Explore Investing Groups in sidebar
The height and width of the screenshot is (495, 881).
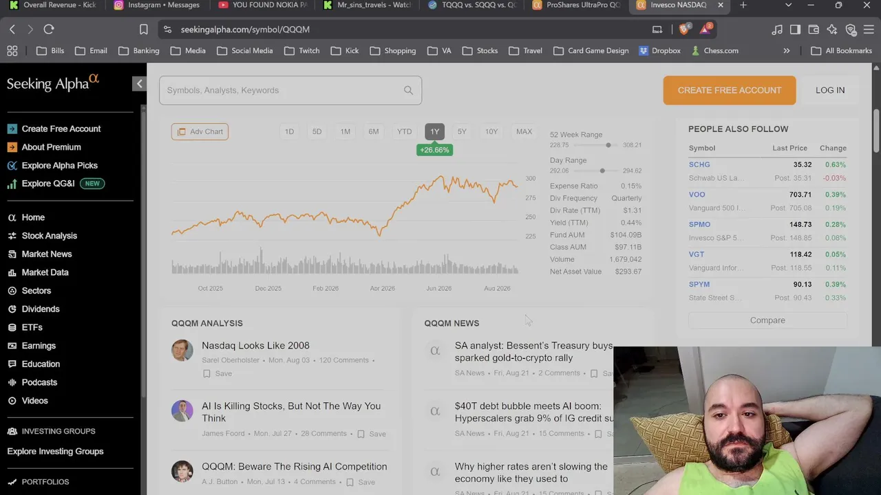pyautogui.click(x=55, y=452)
